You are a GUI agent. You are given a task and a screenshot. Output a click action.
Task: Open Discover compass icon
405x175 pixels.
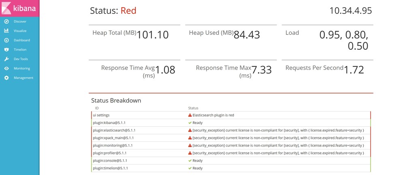coord(6,21)
